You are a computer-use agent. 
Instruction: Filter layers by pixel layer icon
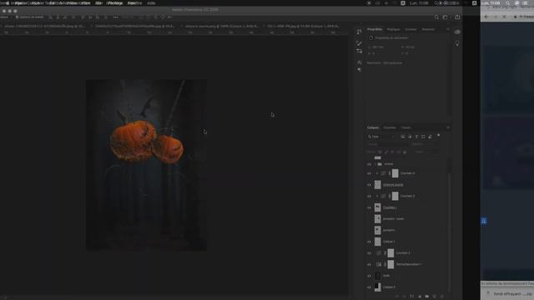pos(403,137)
